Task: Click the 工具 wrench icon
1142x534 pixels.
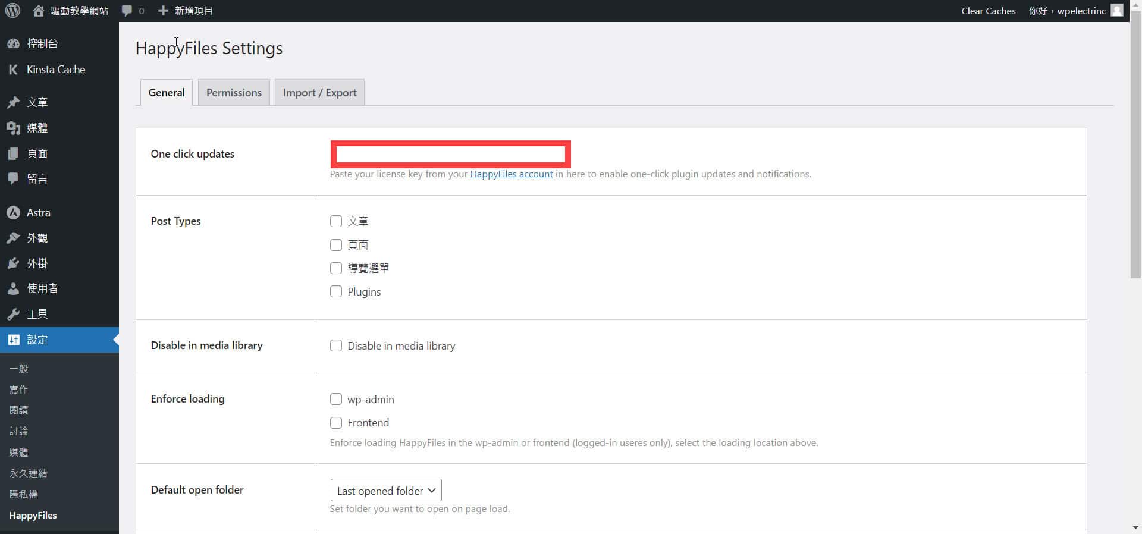Action: [x=13, y=314]
